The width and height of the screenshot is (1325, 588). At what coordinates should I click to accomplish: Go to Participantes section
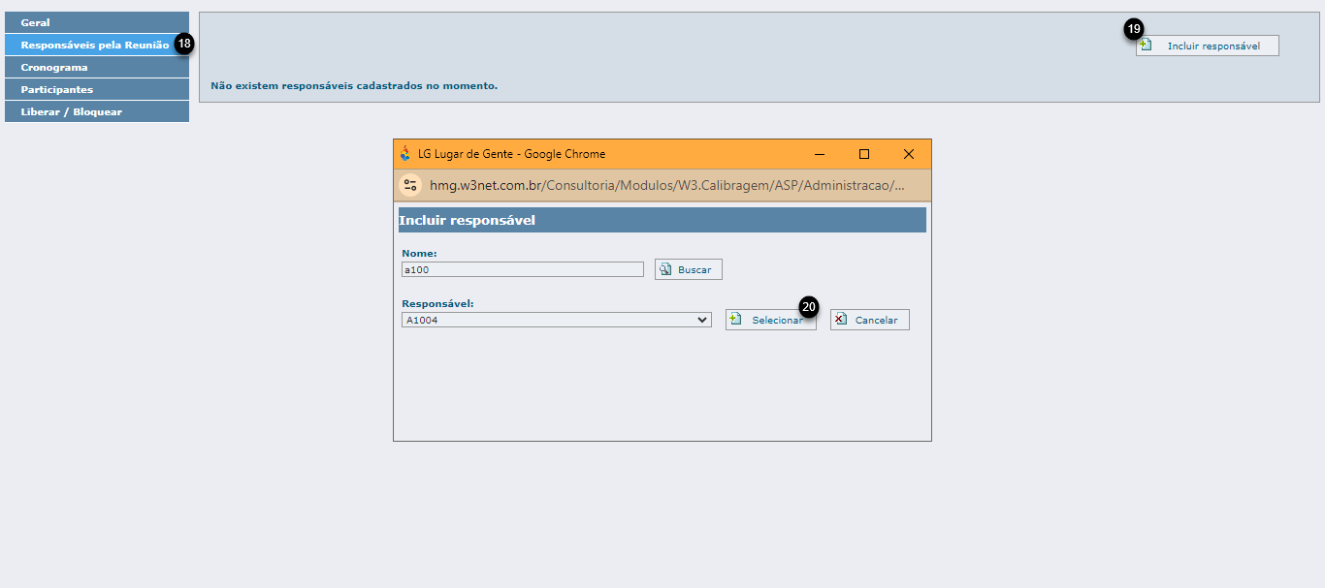[x=97, y=89]
